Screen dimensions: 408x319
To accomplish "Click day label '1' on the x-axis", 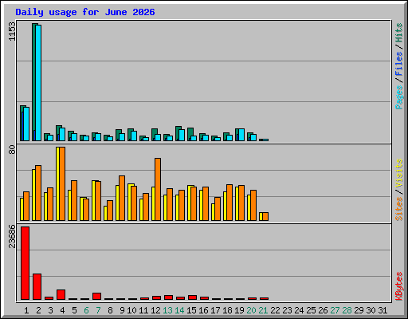I will click(26, 310).
